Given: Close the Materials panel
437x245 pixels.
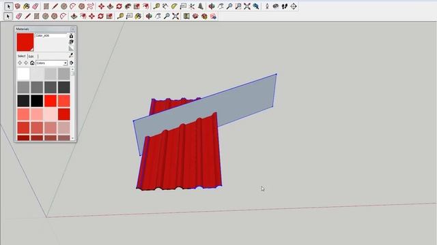Looking at the screenshot, I should click(73, 29).
